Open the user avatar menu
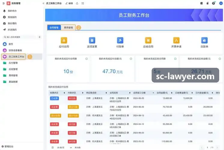 221,3
